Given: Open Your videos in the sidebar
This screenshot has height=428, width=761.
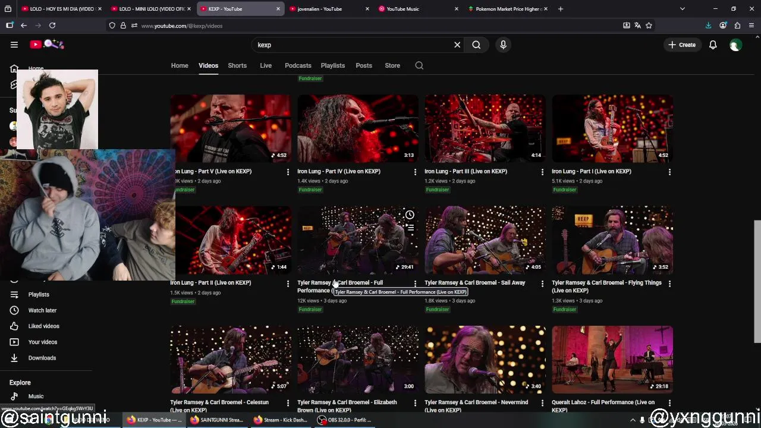Looking at the screenshot, I should [42, 342].
